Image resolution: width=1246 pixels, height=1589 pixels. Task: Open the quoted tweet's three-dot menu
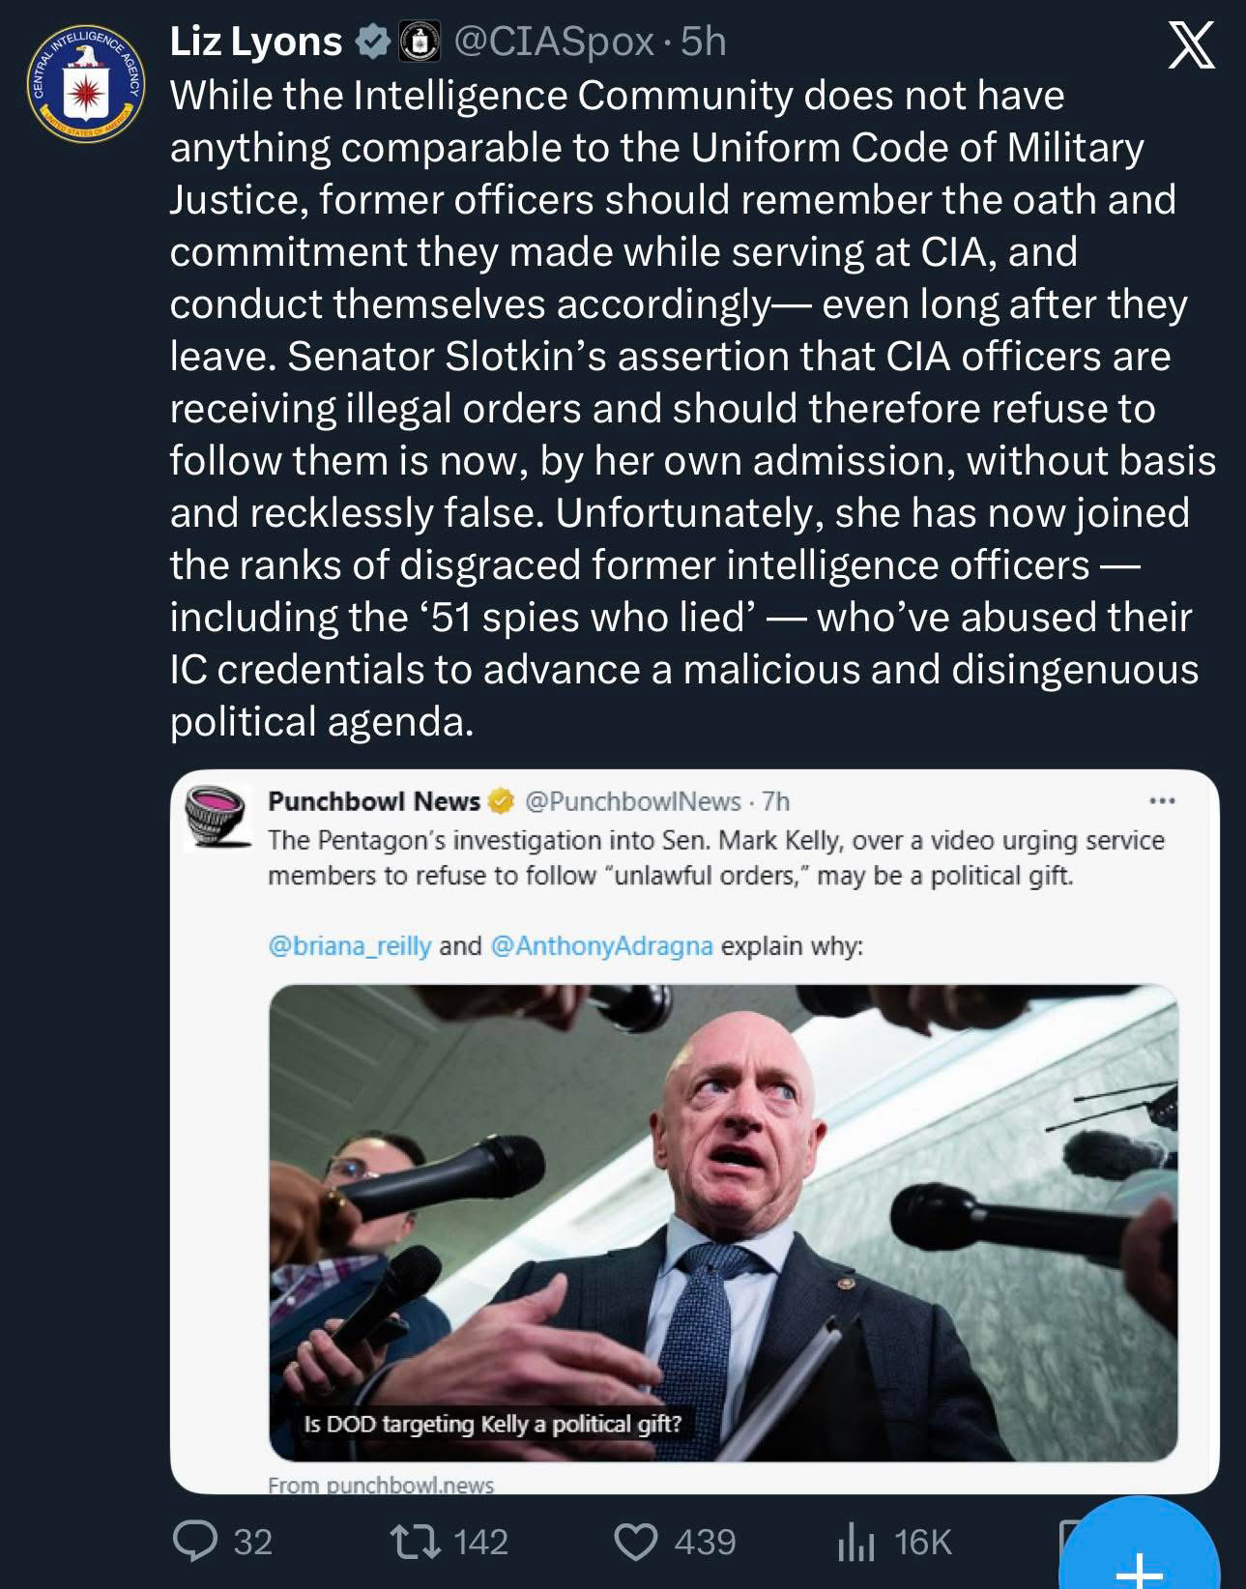click(1161, 801)
